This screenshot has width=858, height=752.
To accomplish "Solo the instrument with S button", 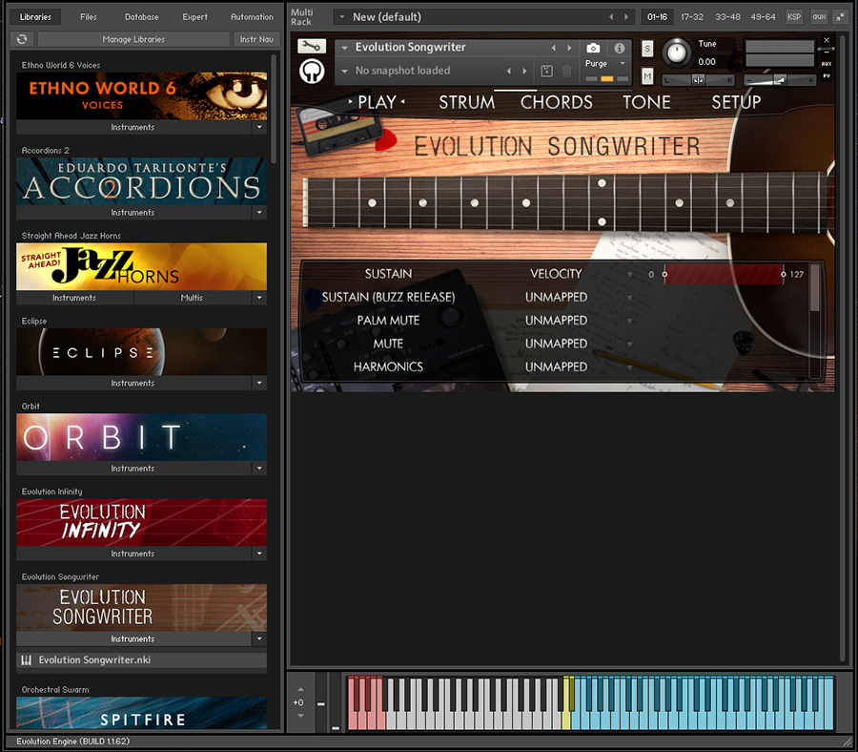I will click(647, 49).
